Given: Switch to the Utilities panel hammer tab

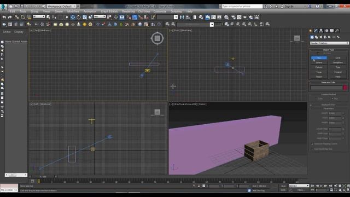Looking at the screenshot, I should (x=337, y=31).
